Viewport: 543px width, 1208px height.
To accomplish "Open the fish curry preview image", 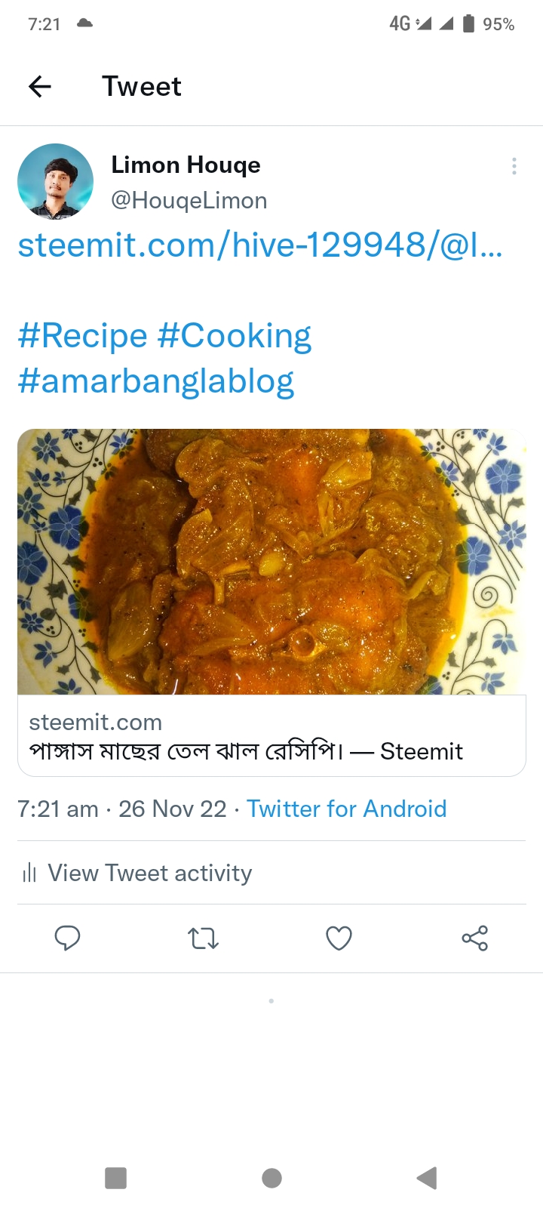I will pyautogui.click(x=271, y=561).
